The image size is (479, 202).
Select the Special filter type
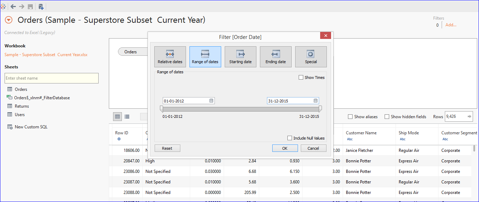click(311, 56)
